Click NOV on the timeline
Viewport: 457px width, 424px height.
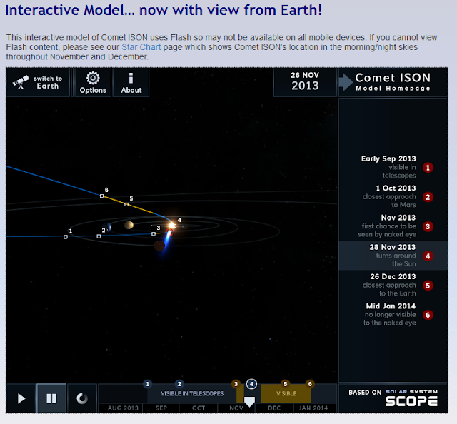coord(236,408)
